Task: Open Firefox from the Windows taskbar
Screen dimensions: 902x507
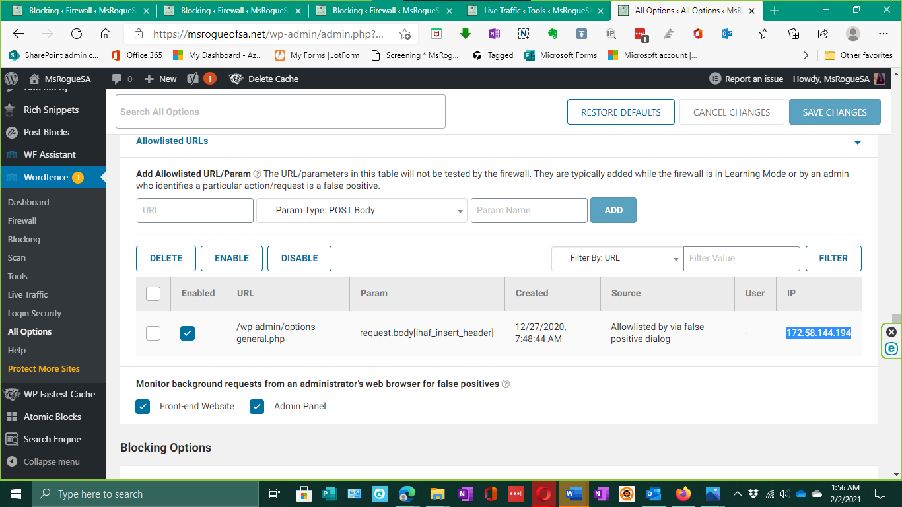Action: pyautogui.click(x=683, y=494)
